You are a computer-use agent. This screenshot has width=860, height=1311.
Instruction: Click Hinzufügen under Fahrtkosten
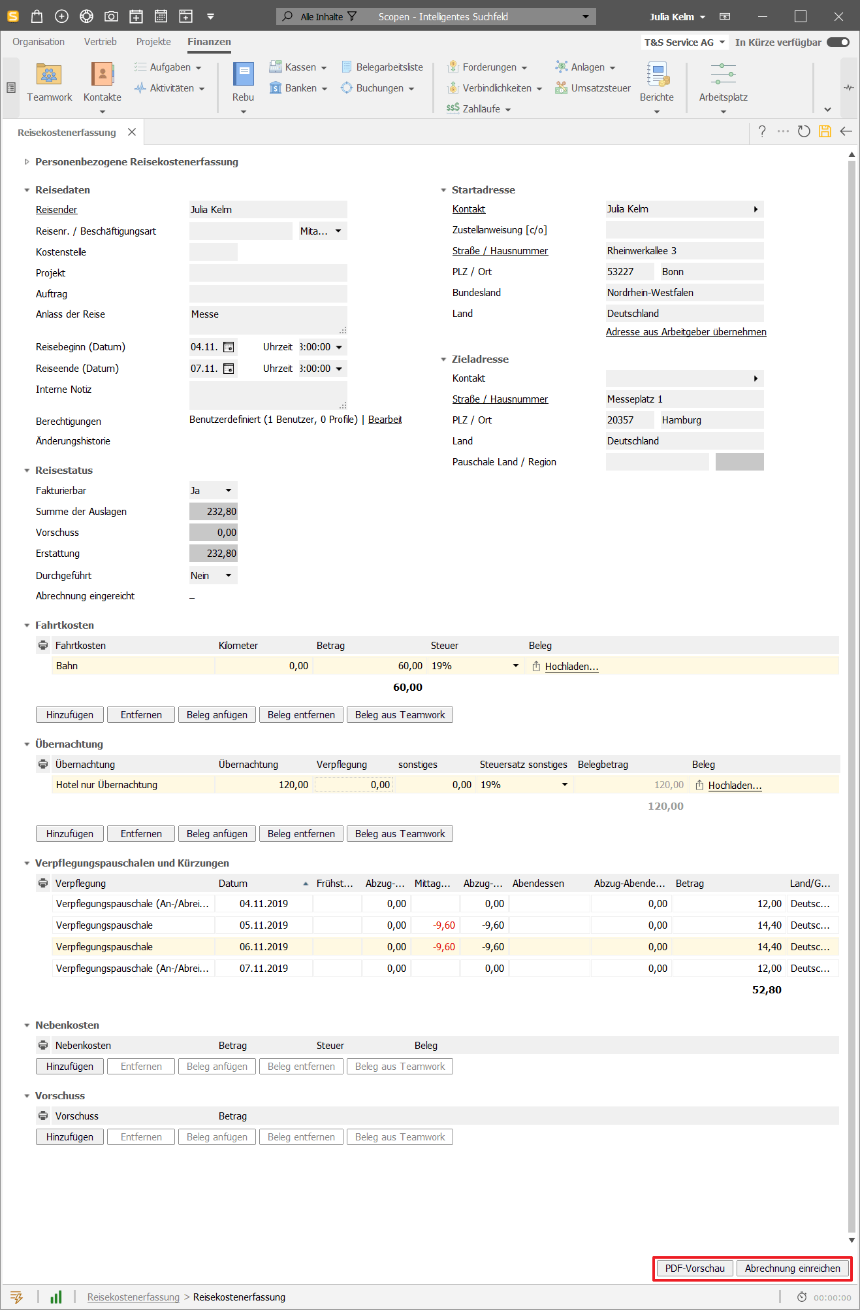[70, 715]
